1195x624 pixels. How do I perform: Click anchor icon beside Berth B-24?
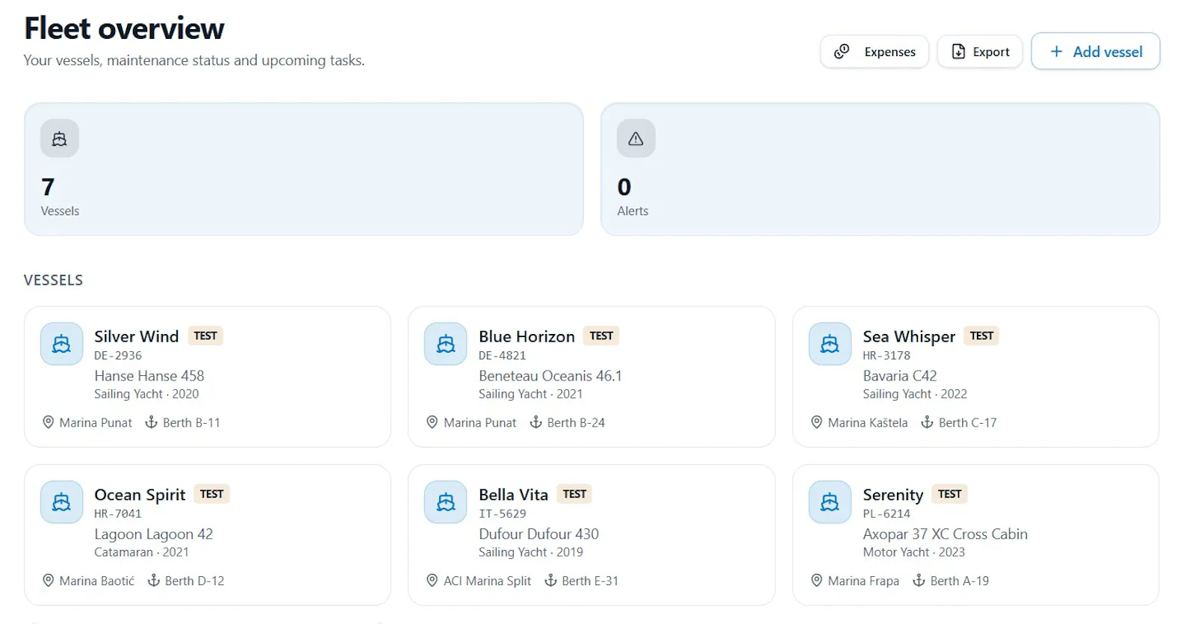536,422
